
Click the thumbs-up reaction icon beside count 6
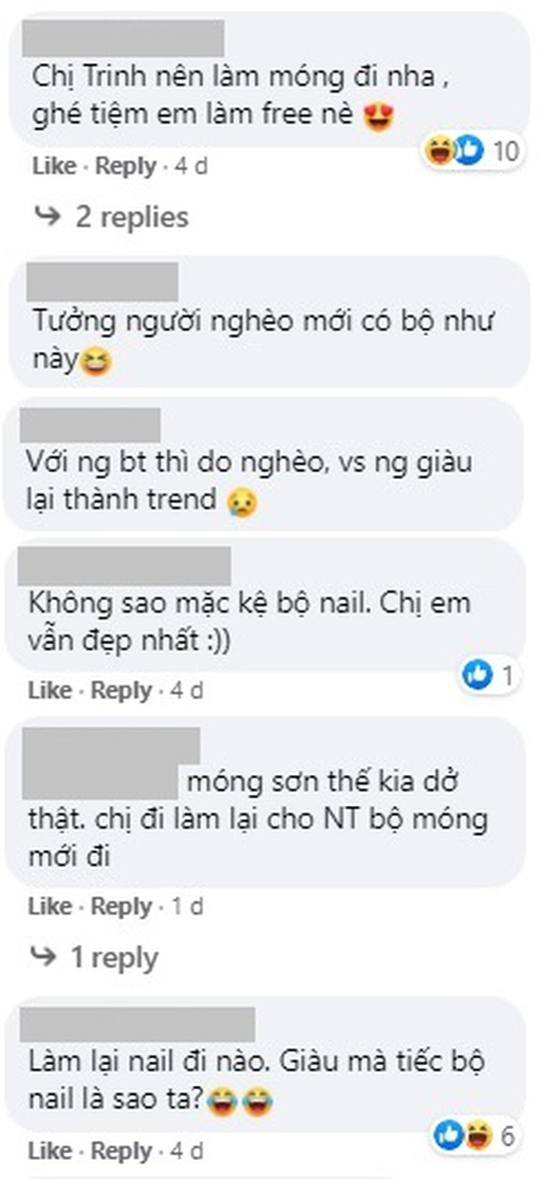click(x=449, y=1133)
